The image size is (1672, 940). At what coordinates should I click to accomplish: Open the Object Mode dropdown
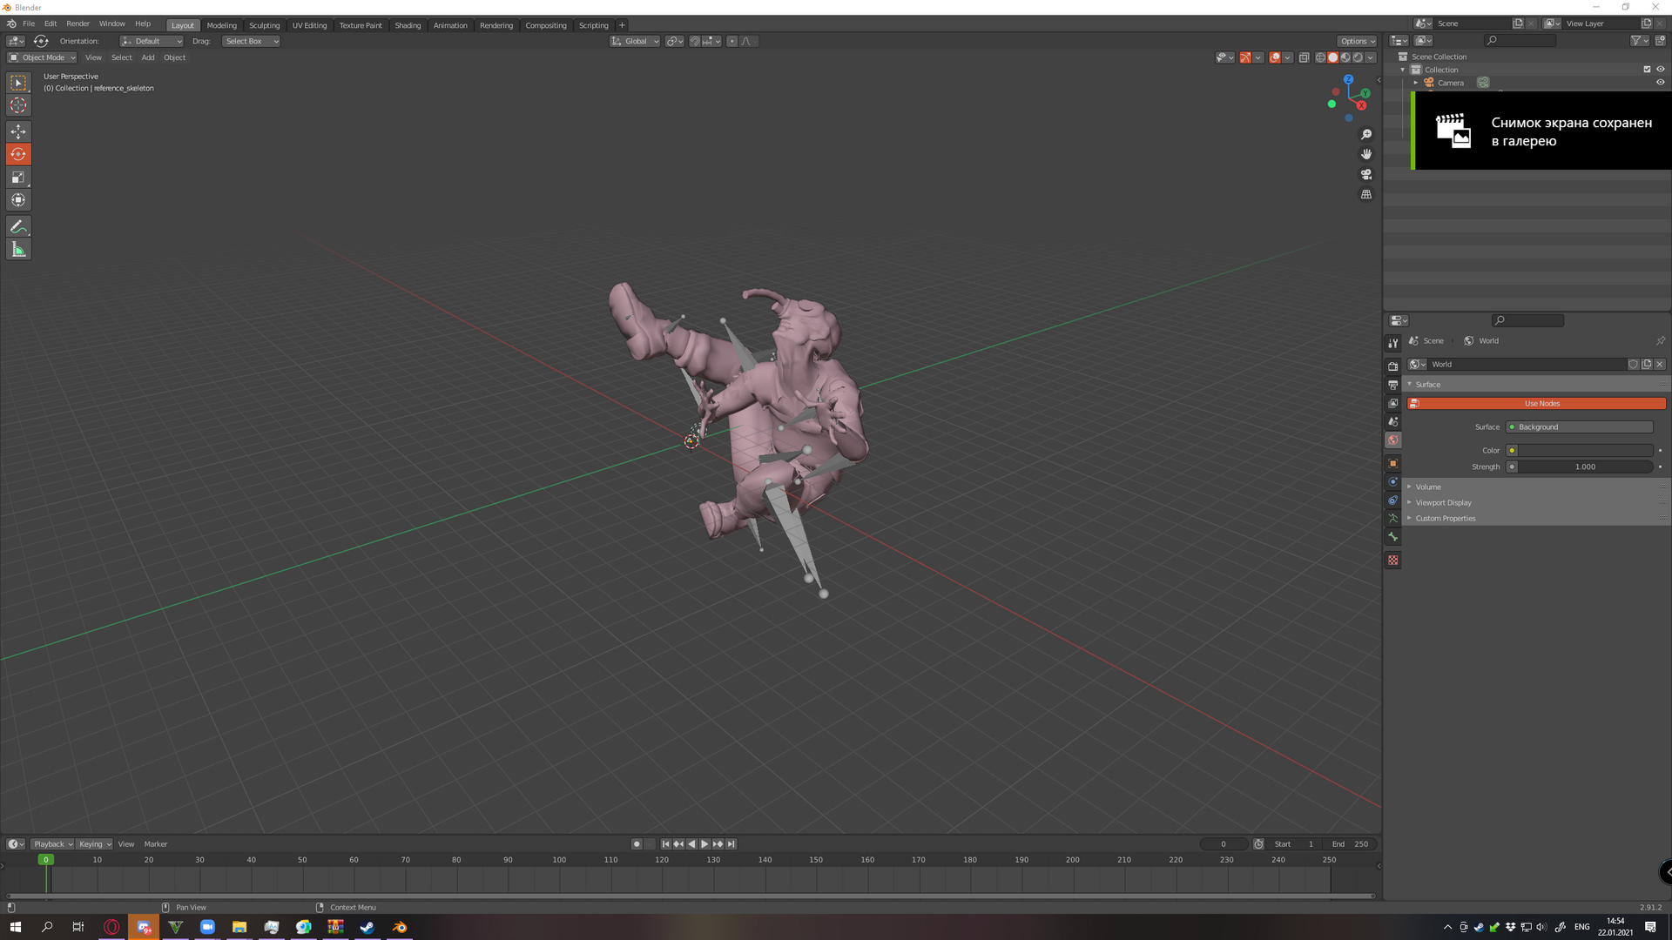[42, 57]
